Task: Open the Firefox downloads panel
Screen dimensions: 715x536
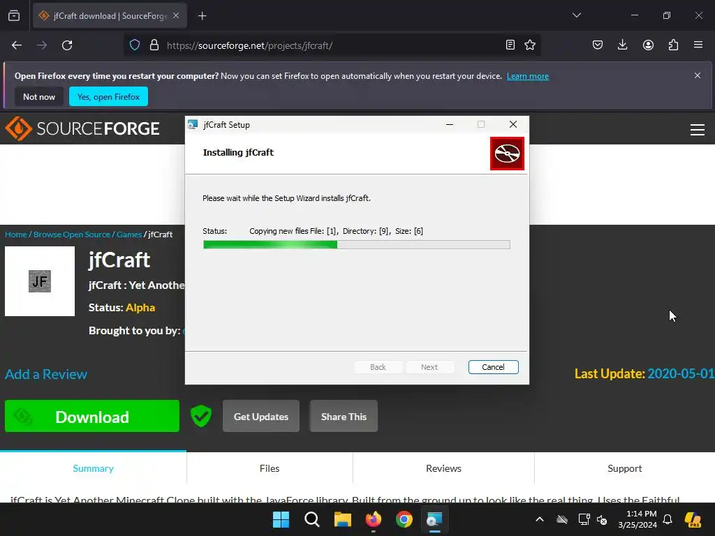Action: pos(622,45)
